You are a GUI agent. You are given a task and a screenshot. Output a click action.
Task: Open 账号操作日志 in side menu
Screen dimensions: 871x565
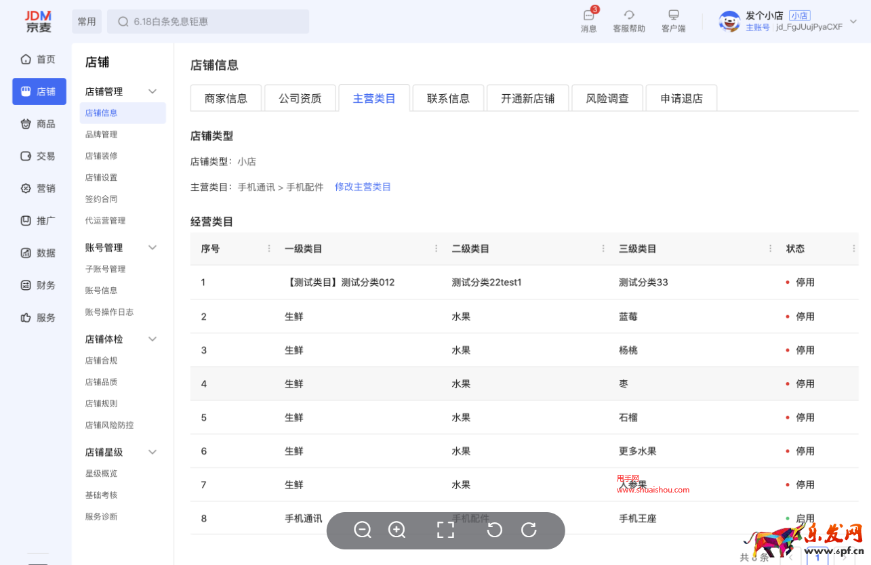pyautogui.click(x=109, y=312)
